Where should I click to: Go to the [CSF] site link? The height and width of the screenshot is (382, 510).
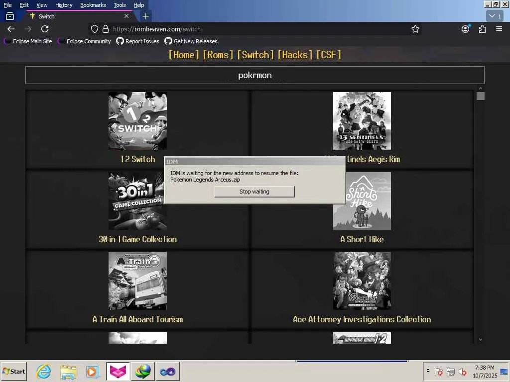[x=329, y=55]
